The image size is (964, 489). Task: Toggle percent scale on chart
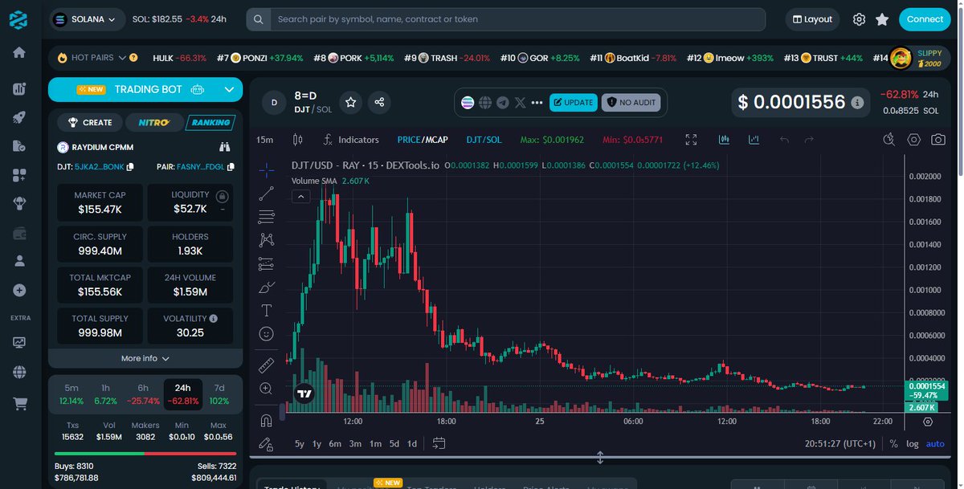(894, 443)
